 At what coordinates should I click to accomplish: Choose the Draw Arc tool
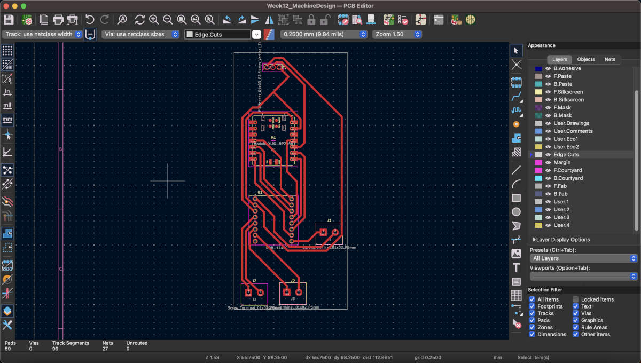click(517, 184)
